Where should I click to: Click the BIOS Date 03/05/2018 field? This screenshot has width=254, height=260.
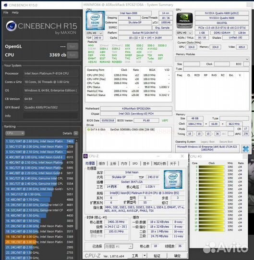(x=108, y=120)
